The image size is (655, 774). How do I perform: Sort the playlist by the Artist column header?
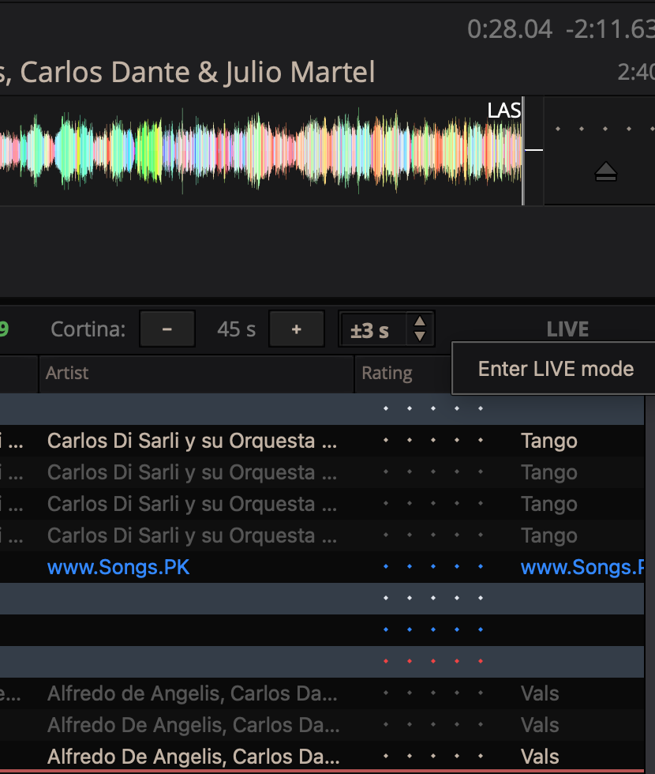tap(196, 374)
